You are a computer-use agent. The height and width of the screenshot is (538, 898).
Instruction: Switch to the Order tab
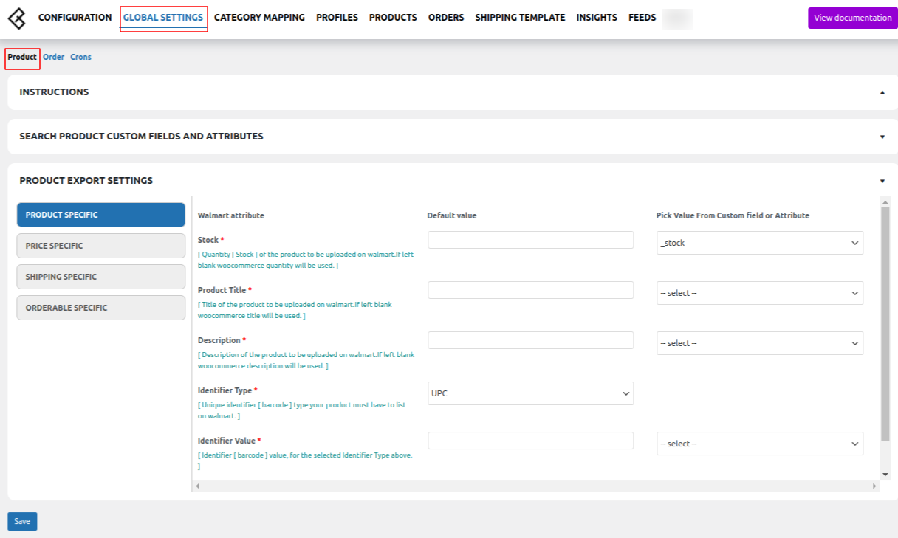pyautogui.click(x=53, y=56)
